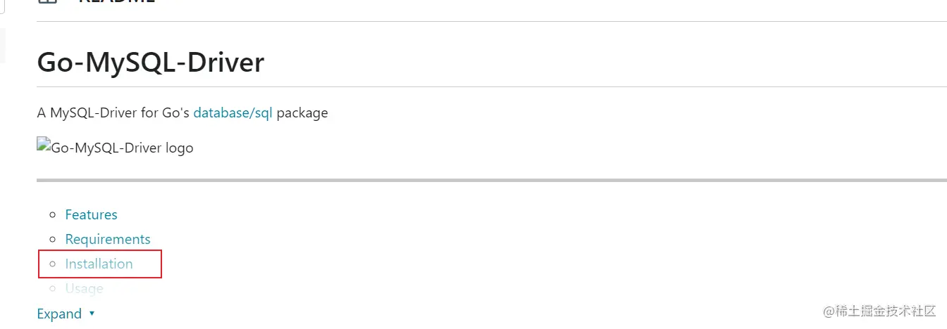Click the bullet beside Usage
This screenshot has width=947, height=329.
(x=51, y=289)
